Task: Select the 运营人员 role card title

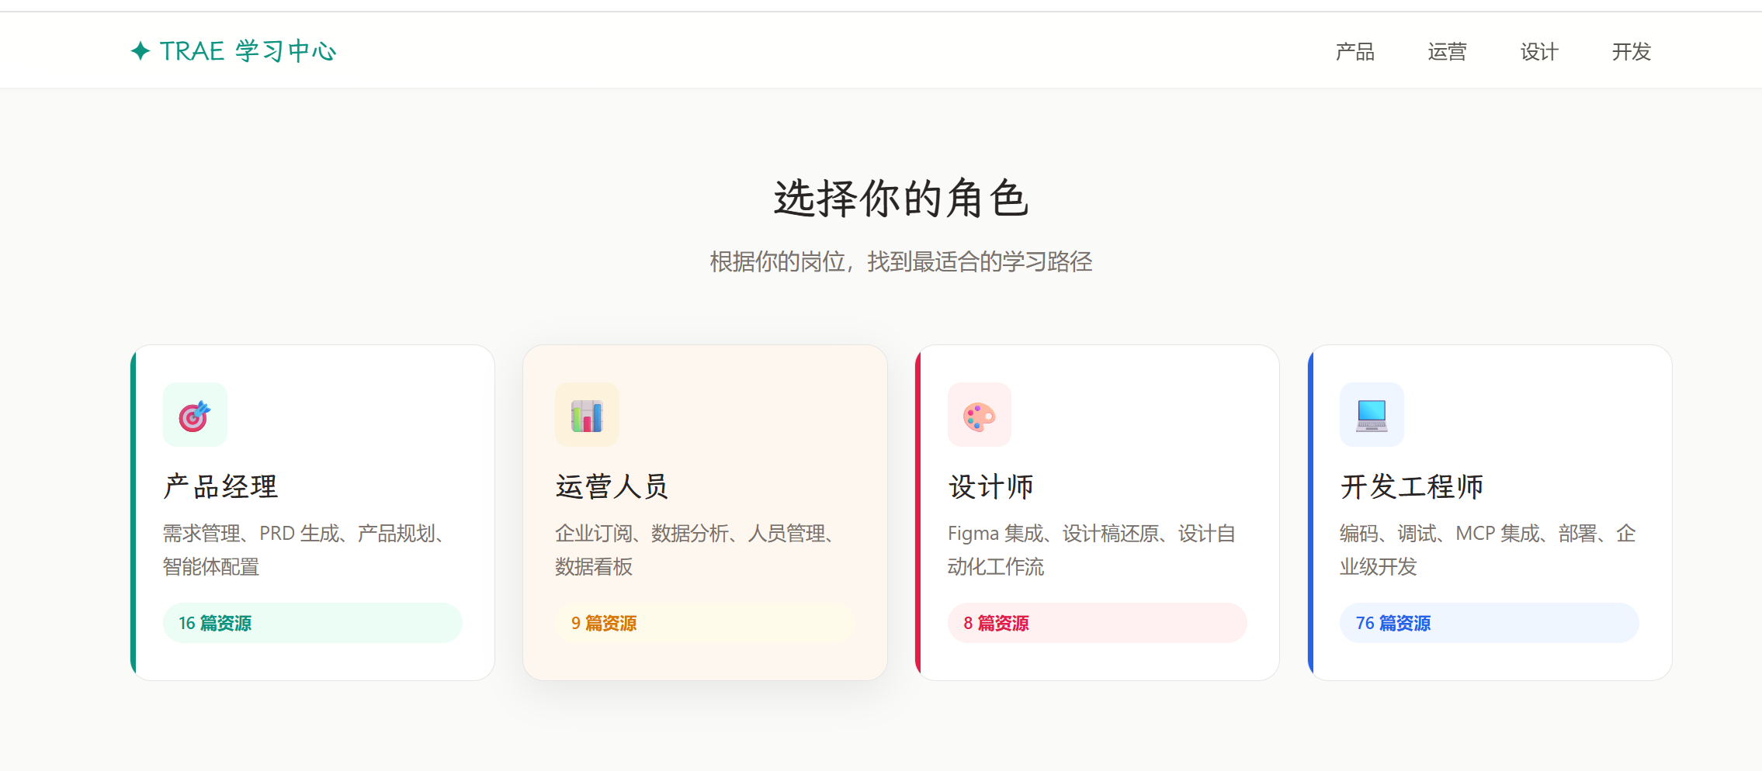Action: point(612,487)
